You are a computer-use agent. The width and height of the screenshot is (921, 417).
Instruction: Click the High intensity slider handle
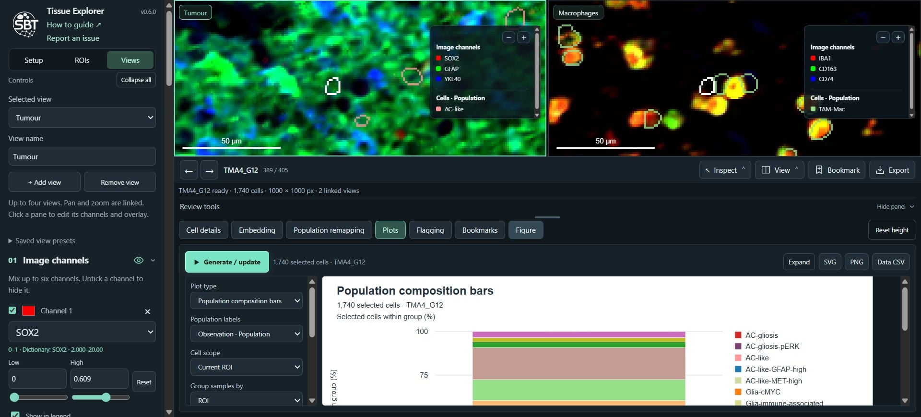click(x=106, y=397)
